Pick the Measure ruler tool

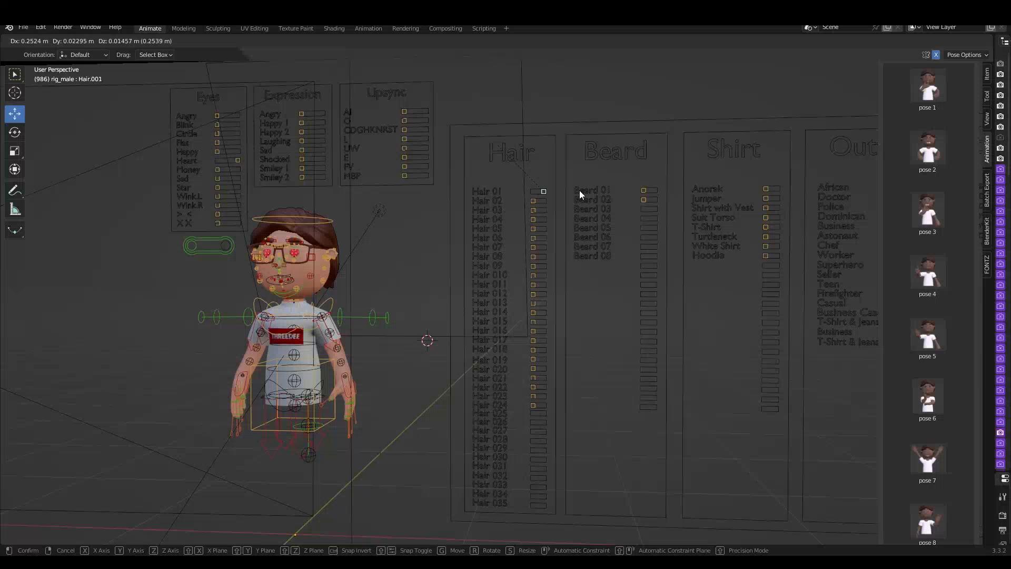tap(15, 210)
